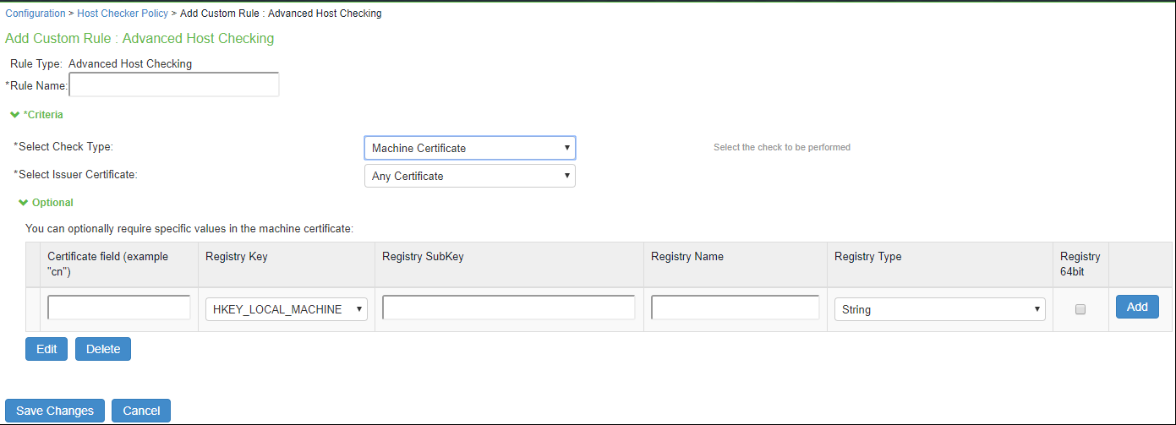Image resolution: width=1176 pixels, height=425 pixels.
Task: Focus the Registry SubKey input
Action: point(509,308)
